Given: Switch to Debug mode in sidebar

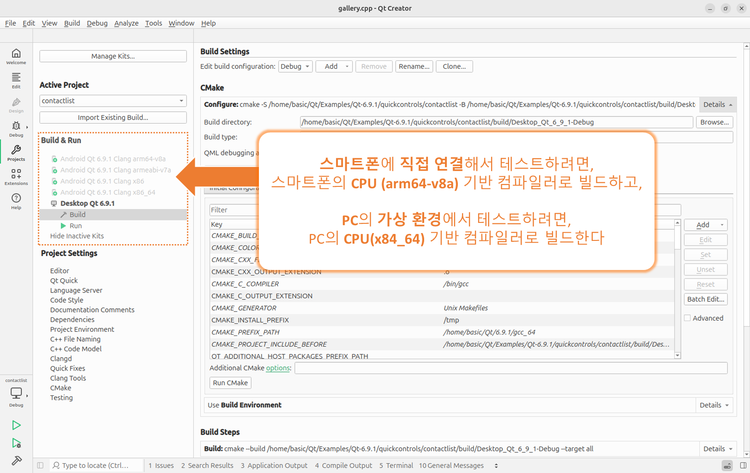Looking at the screenshot, I should pos(16,129).
